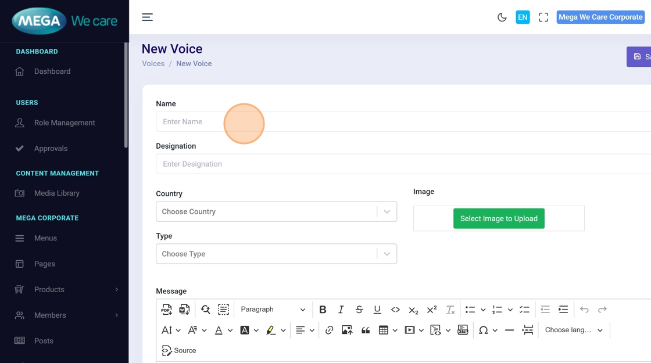651x363 pixels.
Task: Open the Paragraph heading dropdown
Action: click(273, 310)
